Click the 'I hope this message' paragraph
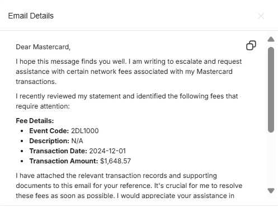 pos(129,72)
